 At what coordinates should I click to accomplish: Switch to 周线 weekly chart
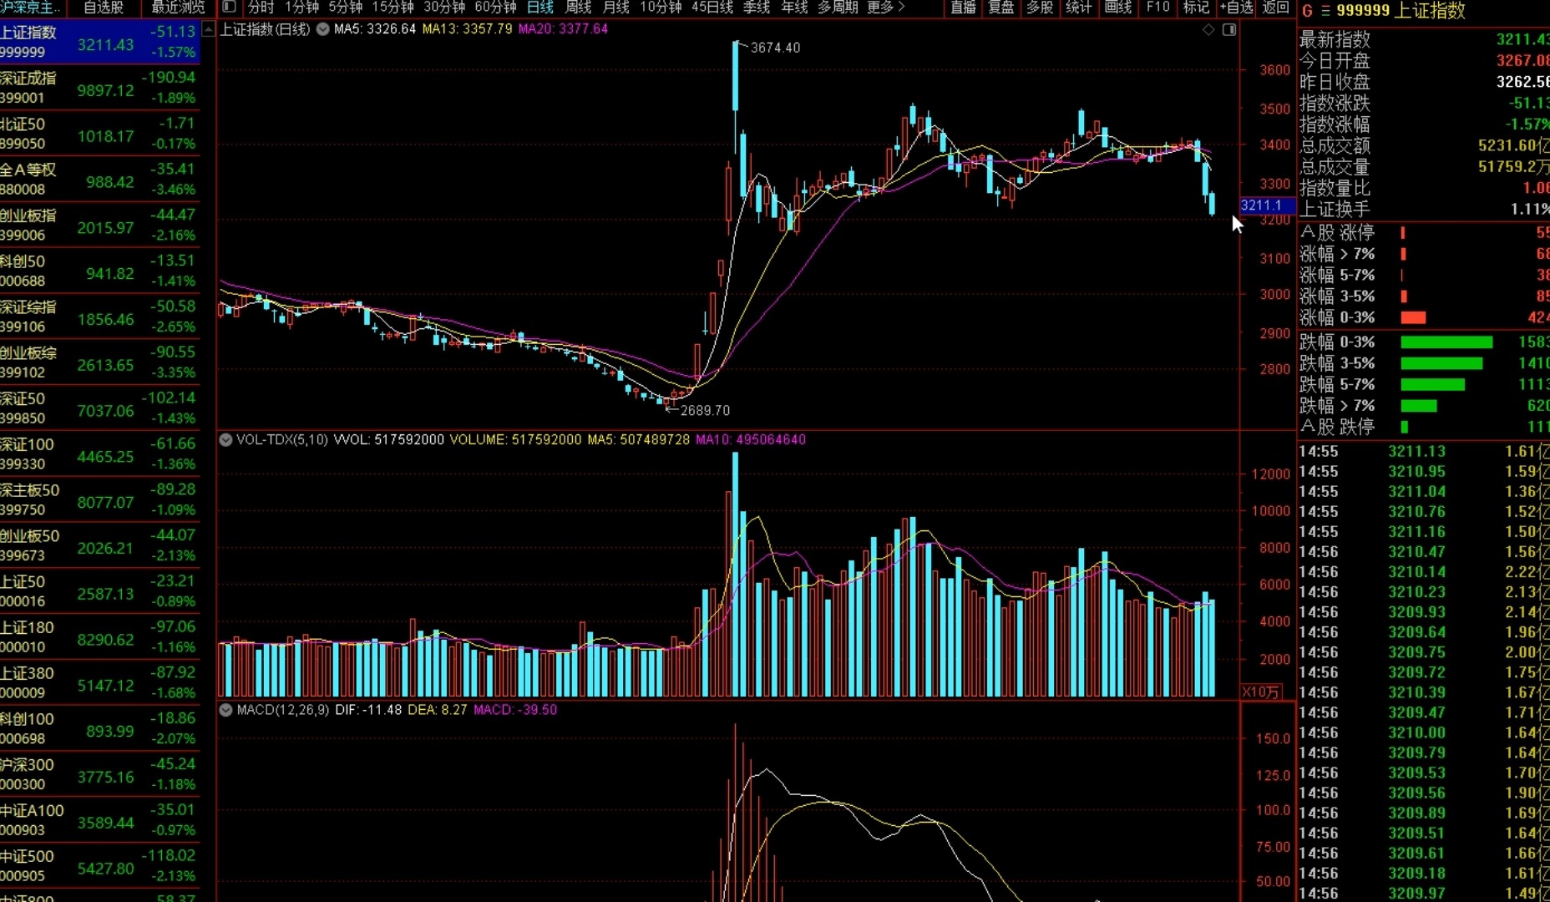[578, 8]
